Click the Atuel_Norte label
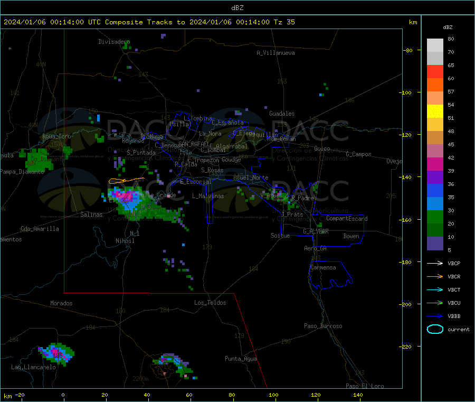The width and height of the screenshot is (475, 402). point(251,177)
